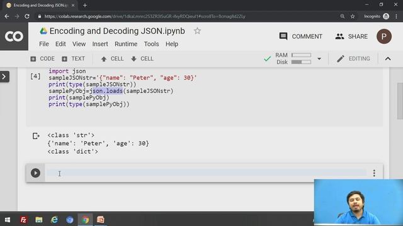Viewport: 403px width, 226px height.
Task: Close the Encoding and Decoding JSON tab
Action: point(73,5)
